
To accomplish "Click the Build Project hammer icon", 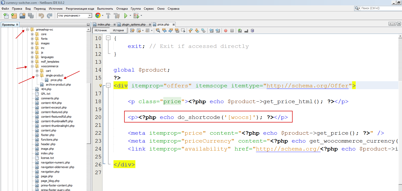I will coord(108,16).
